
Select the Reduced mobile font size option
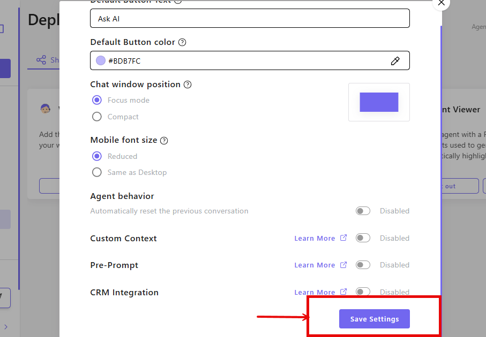click(97, 156)
